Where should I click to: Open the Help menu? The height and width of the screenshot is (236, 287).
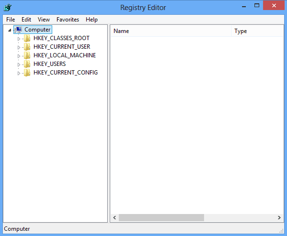(92, 20)
